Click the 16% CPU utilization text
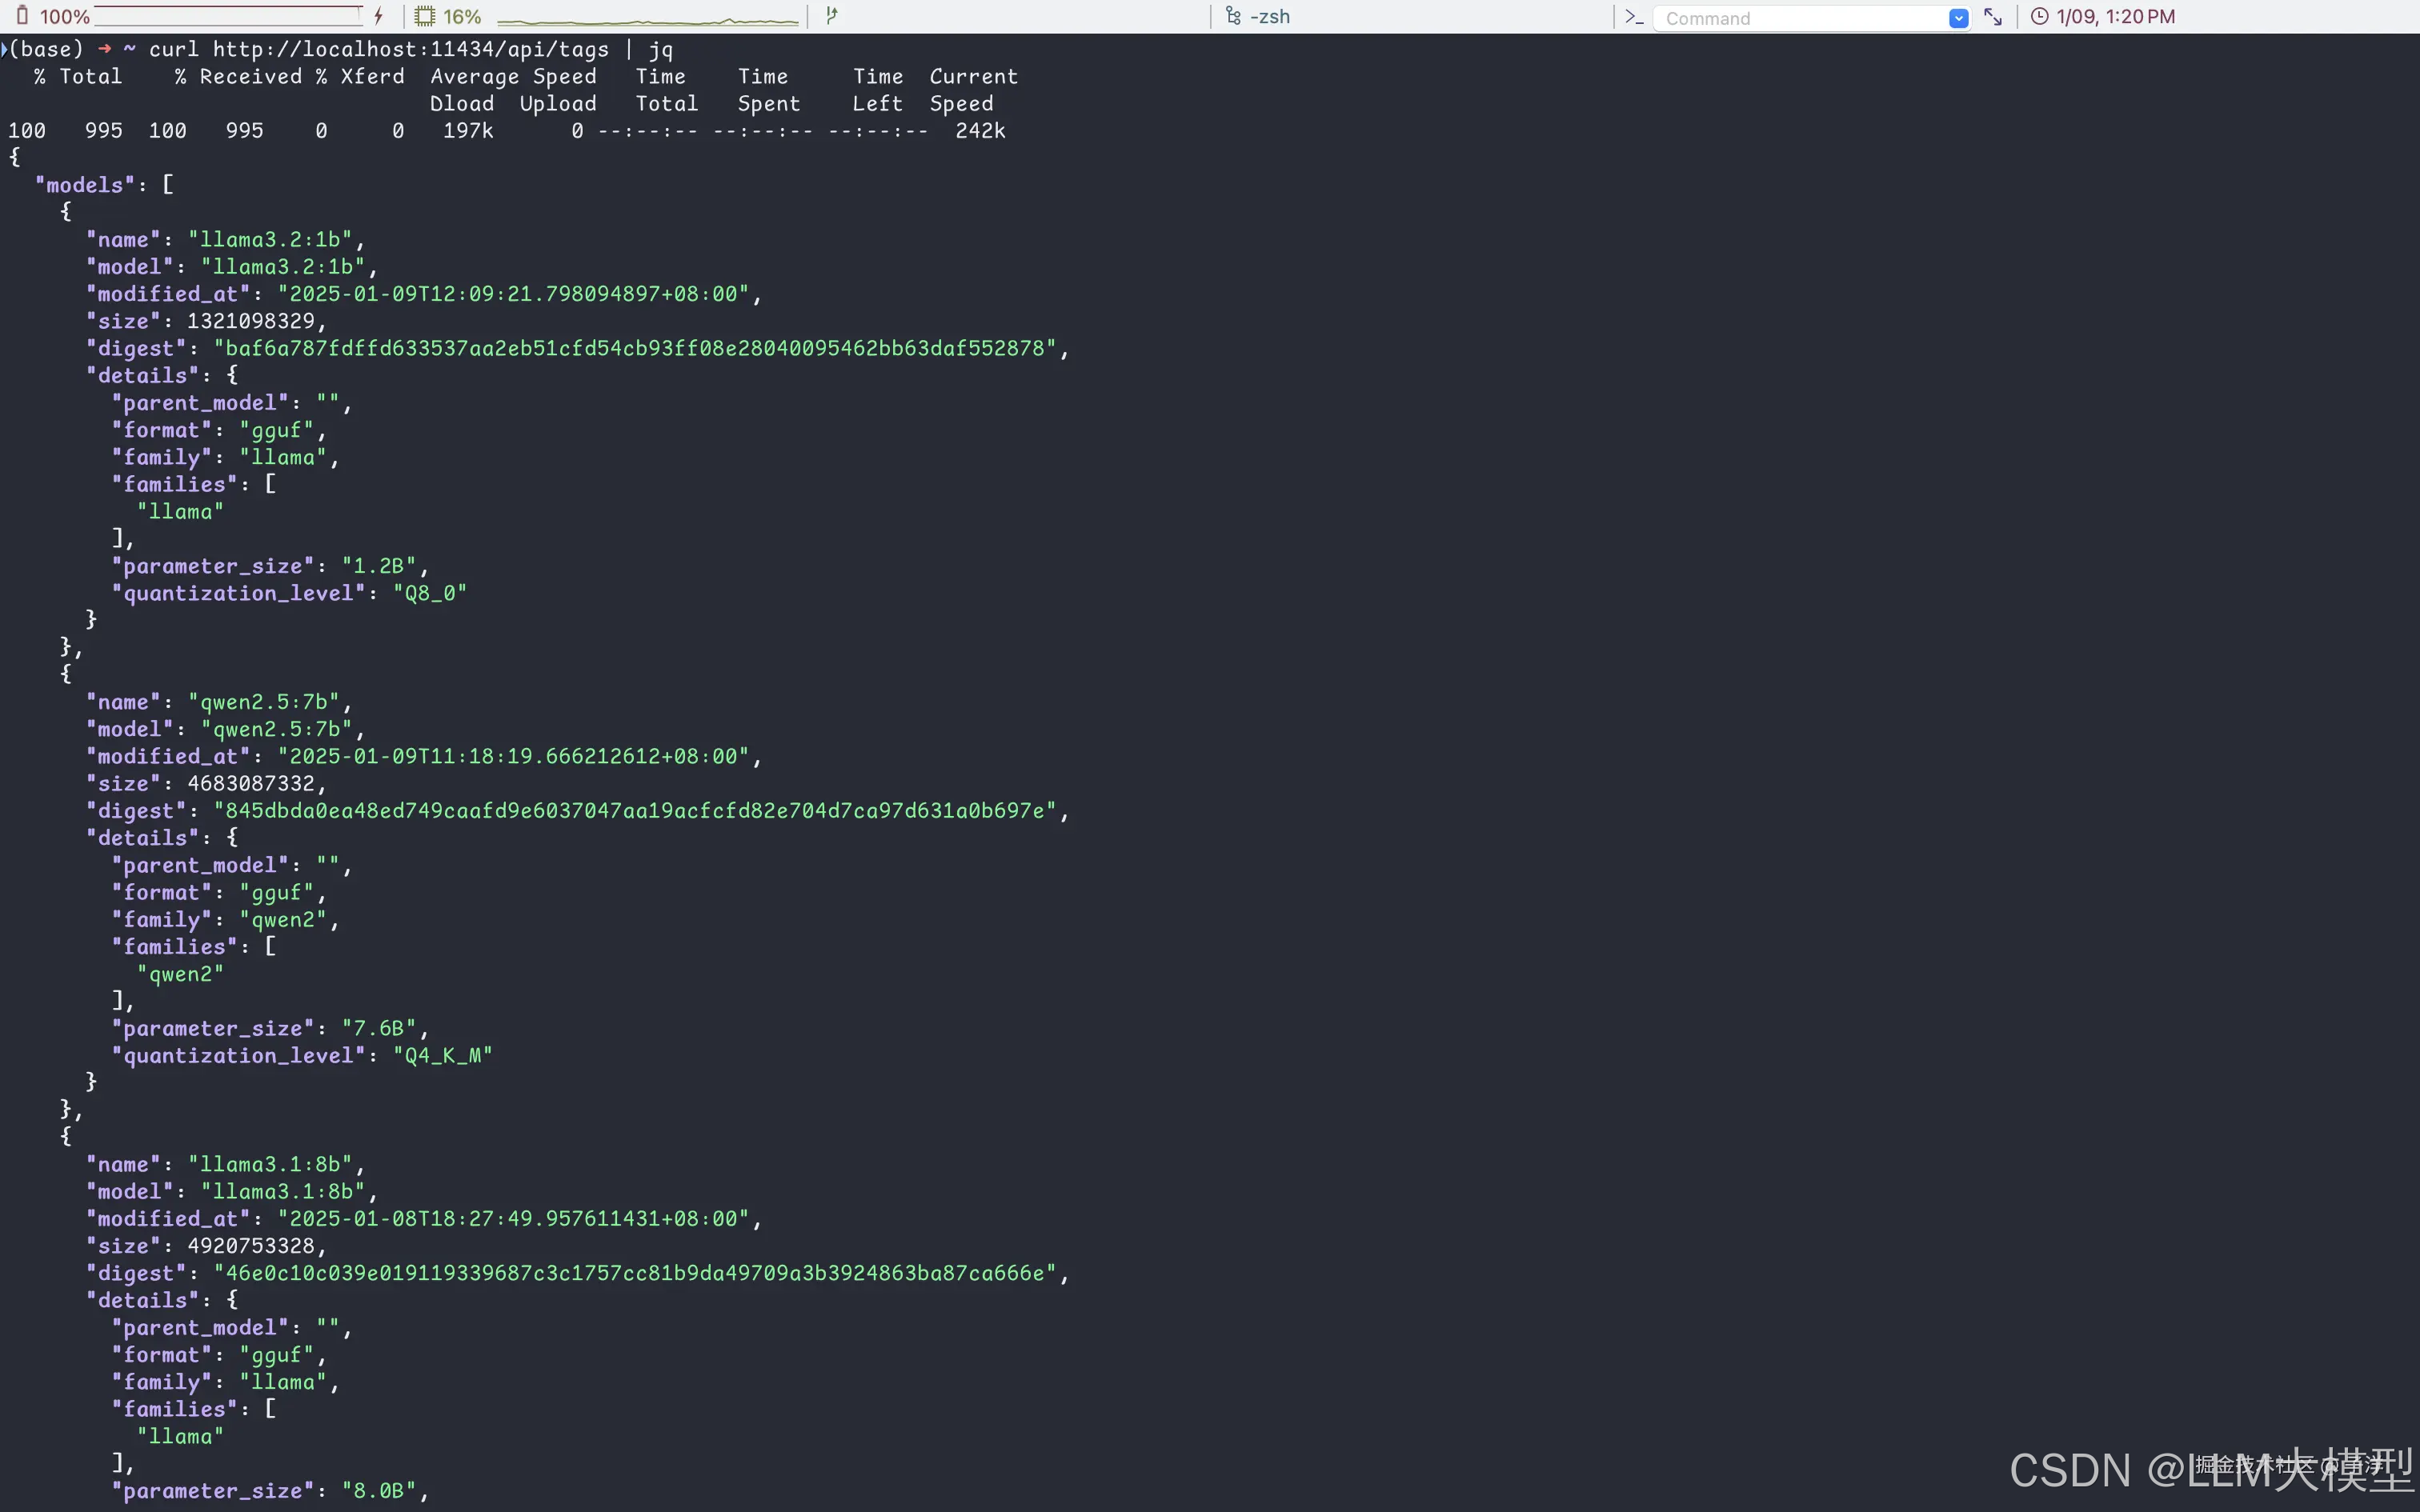Screen dimensions: 2420x1512 click(x=462, y=17)
